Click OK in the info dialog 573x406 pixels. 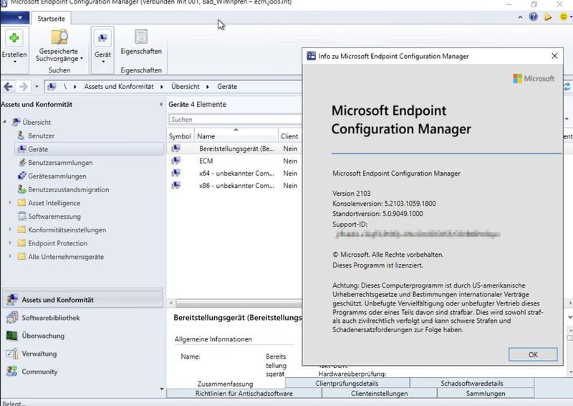[533, 354]
